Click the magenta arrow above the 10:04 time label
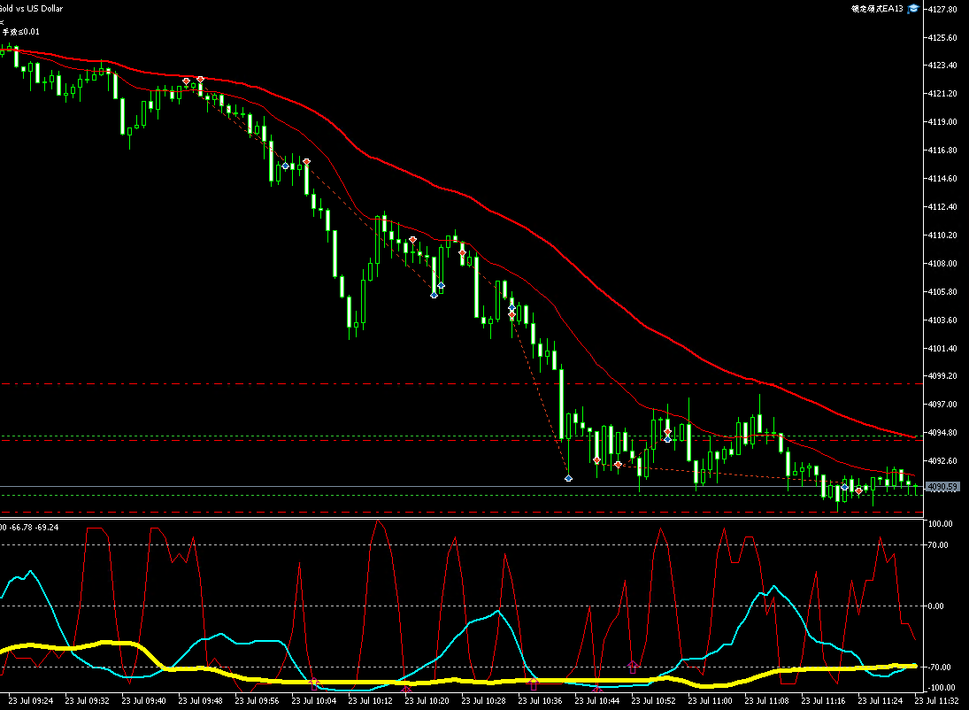Screen dimensions: 969x710 314,684
